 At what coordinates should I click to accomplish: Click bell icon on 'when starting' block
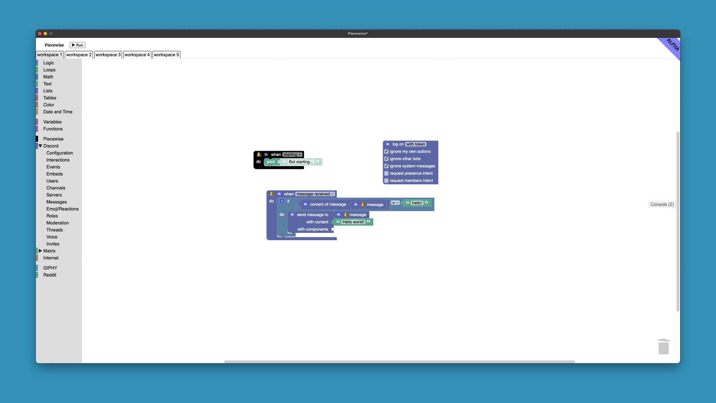pos(259,154)
